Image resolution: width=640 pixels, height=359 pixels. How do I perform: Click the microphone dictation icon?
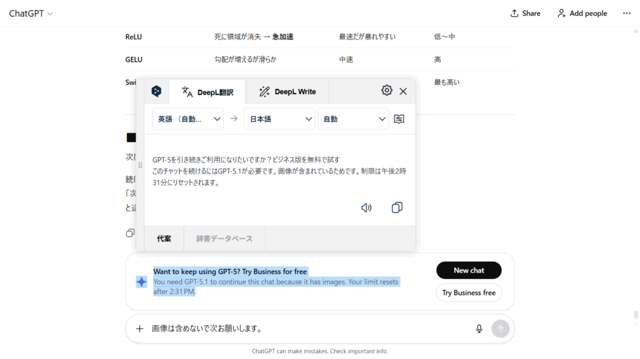479,328
